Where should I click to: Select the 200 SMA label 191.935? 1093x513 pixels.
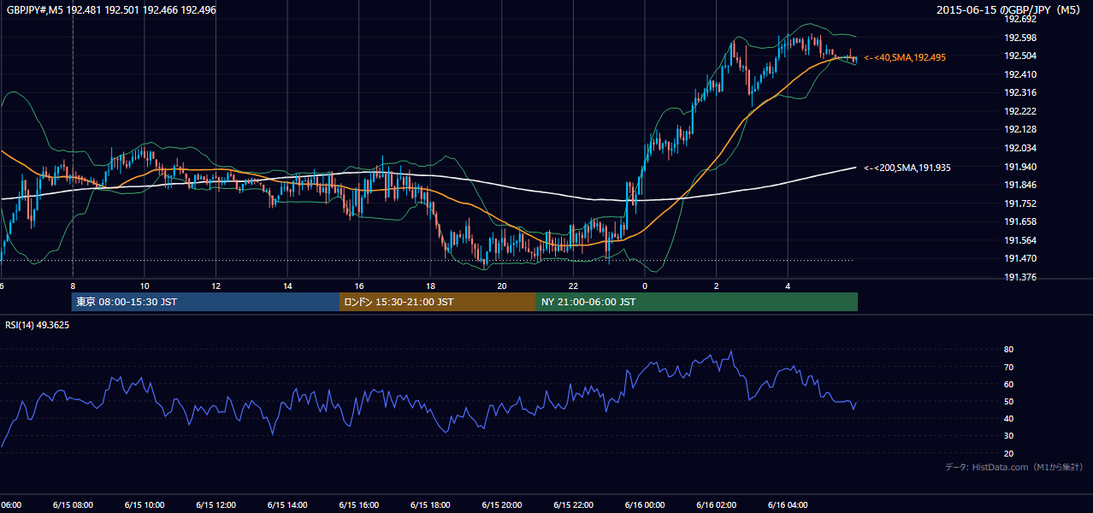[907, 168]
